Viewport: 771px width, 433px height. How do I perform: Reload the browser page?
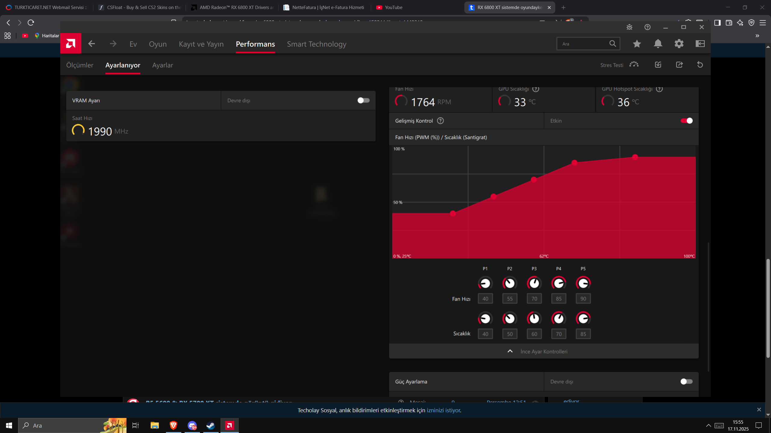31,23
